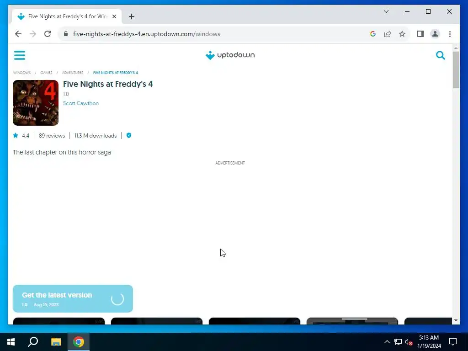The width and height of the screenshot is (468, 351).
Task: Click the Five Nights at Freddy's 4 app icon
Action: pos(36,103)
